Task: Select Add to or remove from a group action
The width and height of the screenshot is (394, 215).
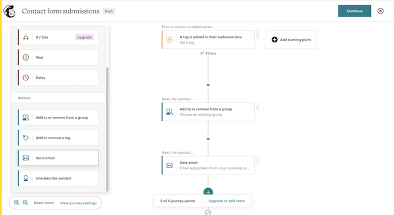Action: tap(58, 117)
